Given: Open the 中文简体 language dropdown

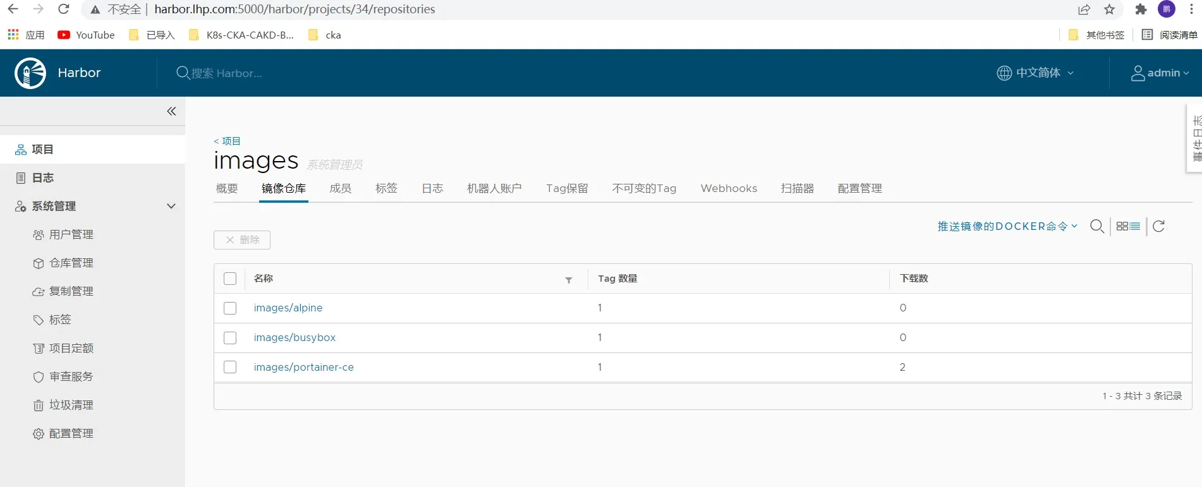Looking at the screenshot, I should pyautogui.click(x=1036, y=73).
